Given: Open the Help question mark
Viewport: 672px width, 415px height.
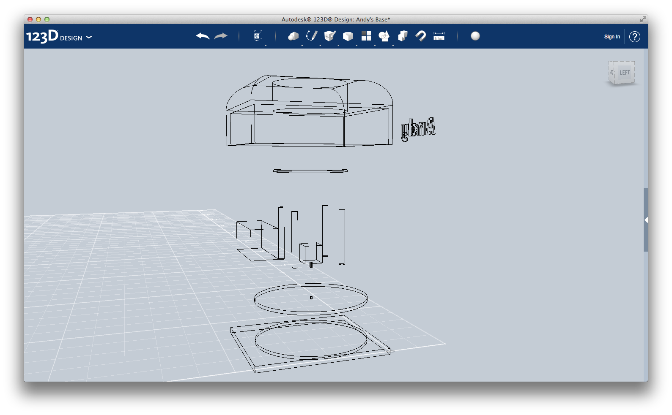Looking at the screenshot, I should point(635,37).
